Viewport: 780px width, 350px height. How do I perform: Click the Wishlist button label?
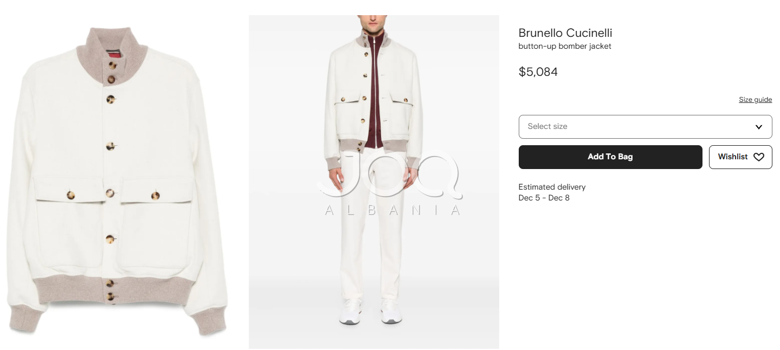pos(732,157)
